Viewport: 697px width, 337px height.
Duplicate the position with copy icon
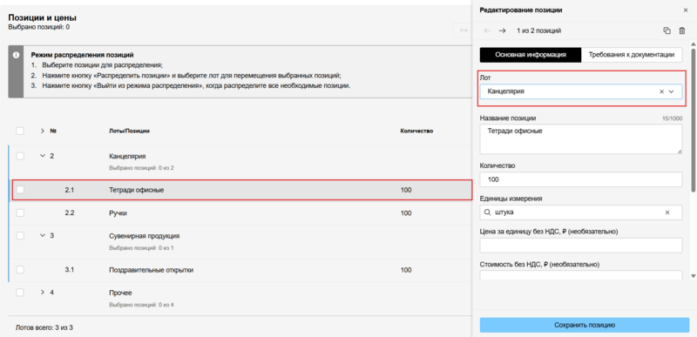667,30
